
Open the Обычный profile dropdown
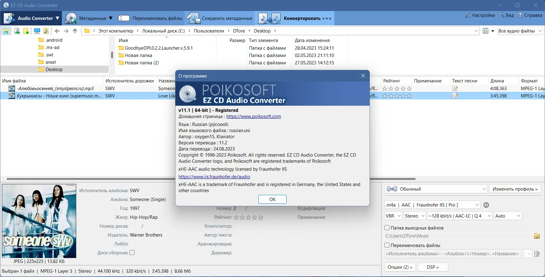(436, 189)
